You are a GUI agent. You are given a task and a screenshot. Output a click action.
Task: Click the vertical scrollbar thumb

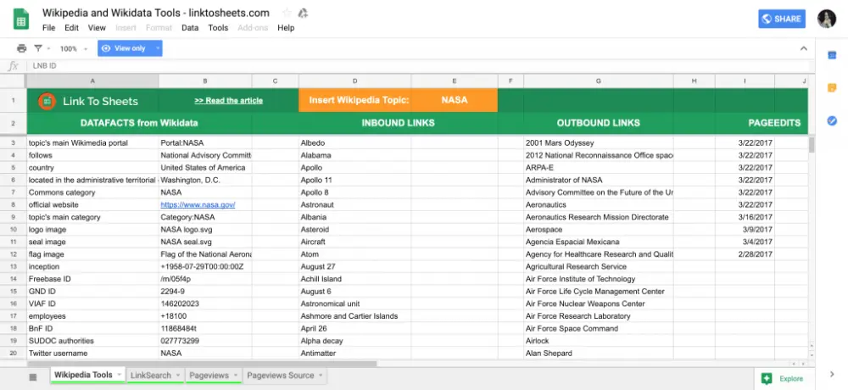tap(812, 145)
